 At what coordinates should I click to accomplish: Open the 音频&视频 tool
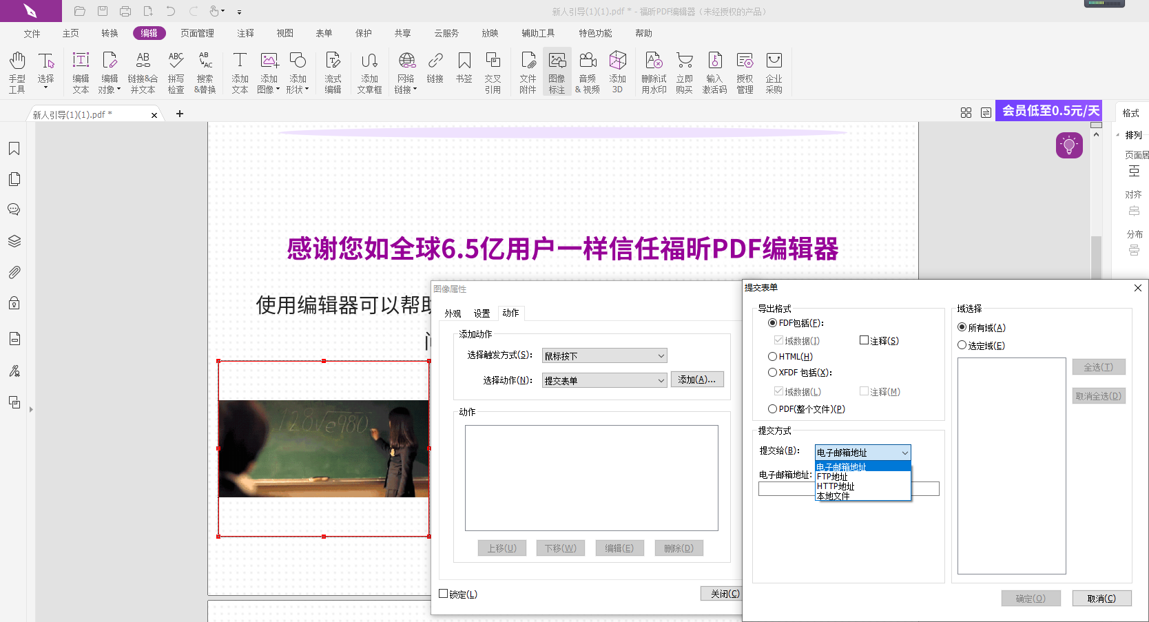coord(588,71)
